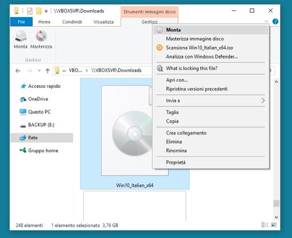Open the blue Help question mark icon
292x238 pixels.
point(275,22)
